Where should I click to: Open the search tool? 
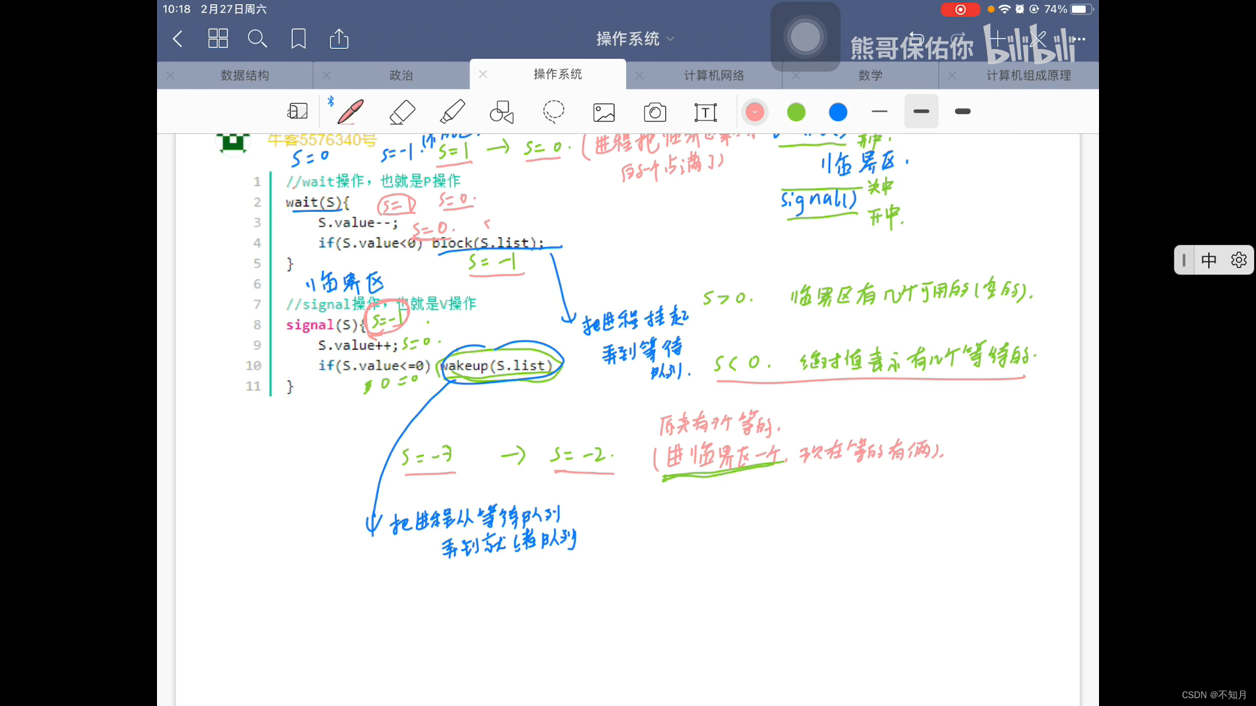pos(257,39)
